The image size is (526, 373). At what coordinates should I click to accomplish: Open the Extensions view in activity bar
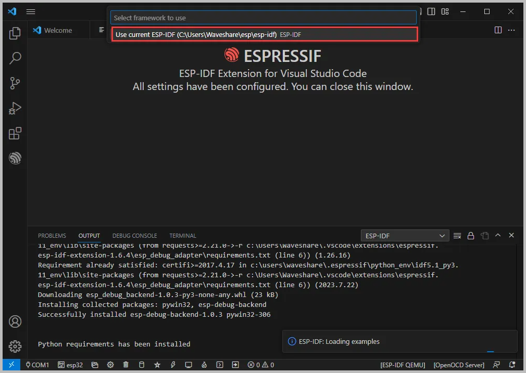(x=15, y=133)
